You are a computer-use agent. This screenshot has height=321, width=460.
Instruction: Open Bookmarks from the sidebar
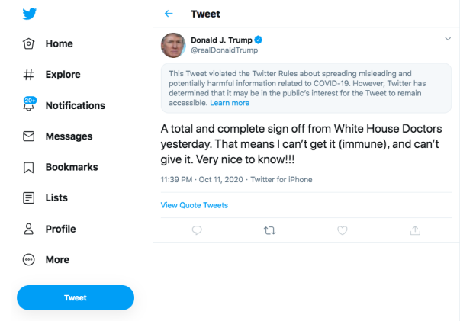(71, 167)
